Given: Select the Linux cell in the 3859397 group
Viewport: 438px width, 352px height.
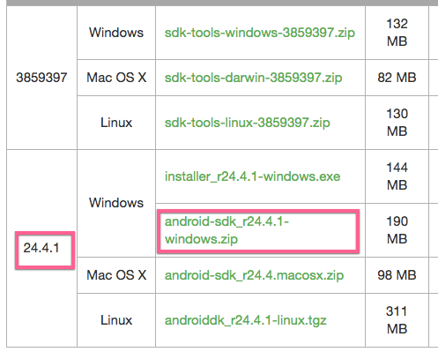Looking at the screenshot, I should 116,123.
